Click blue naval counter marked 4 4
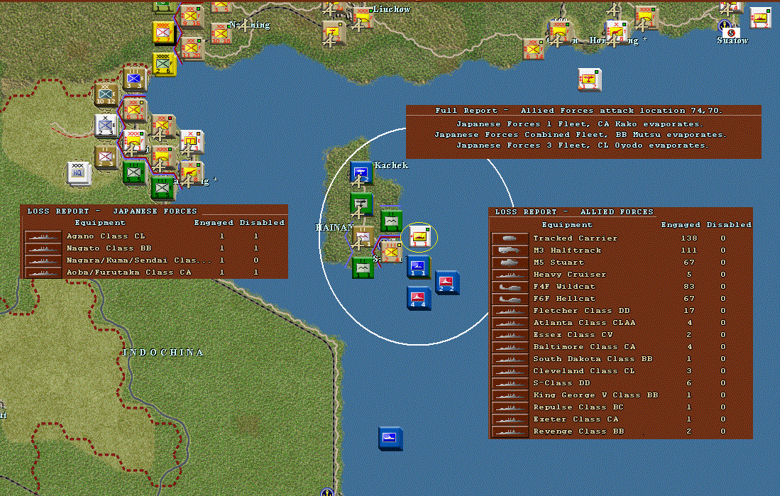Viewport: 780px width, 496px height. [418, 297]
